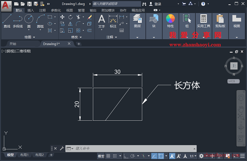Activate the Array tool
Viewport: 247px width, 161px height.
[x=78, y=30]
